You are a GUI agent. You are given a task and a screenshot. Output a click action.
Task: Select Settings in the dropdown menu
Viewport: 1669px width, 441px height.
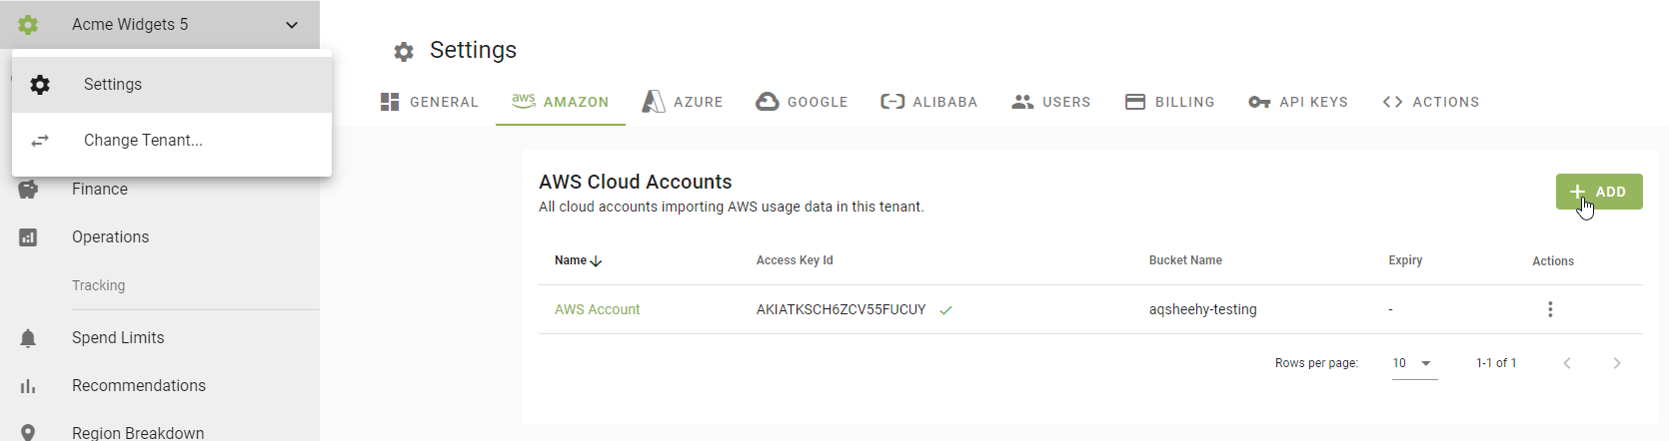[113, 85]
